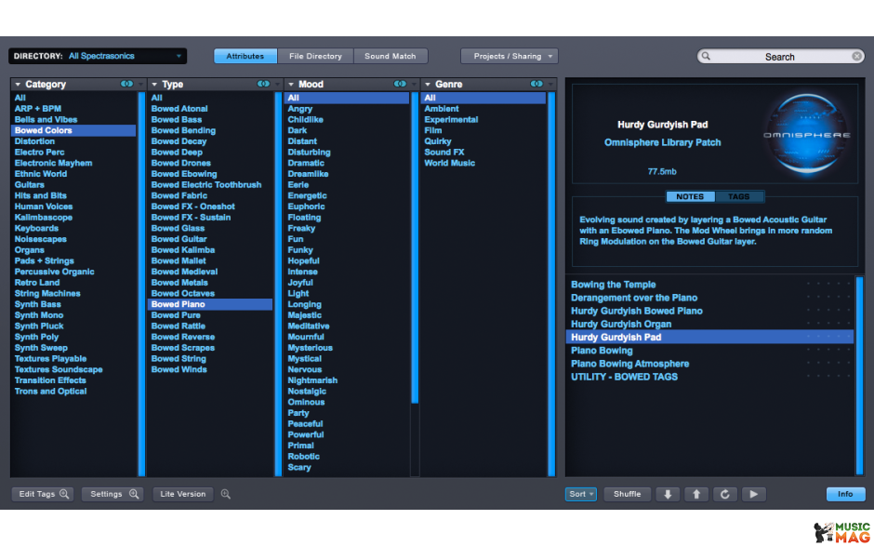Select Trons and Optical category
Image resolution: width=874 pixels, height=546 pixels.
(51, 392)
